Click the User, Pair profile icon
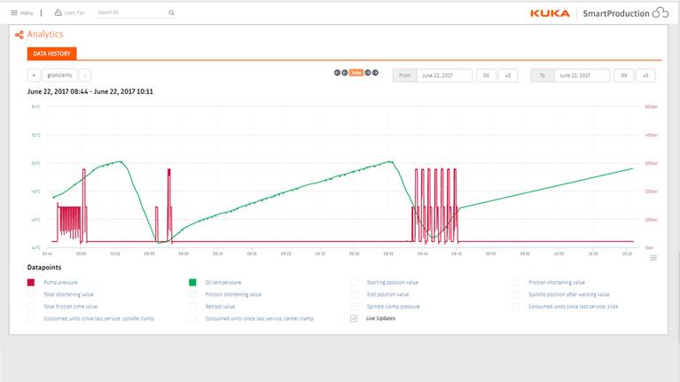The image size is (680, 382). (58, 13)
